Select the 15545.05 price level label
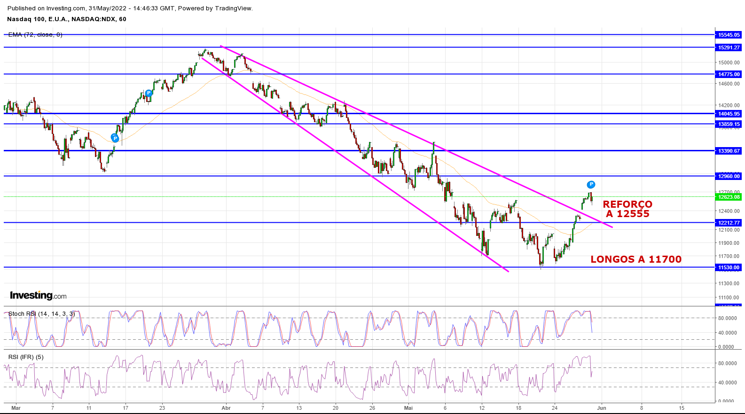The width and height of the screenshot is (745, 414). (729, 35)
